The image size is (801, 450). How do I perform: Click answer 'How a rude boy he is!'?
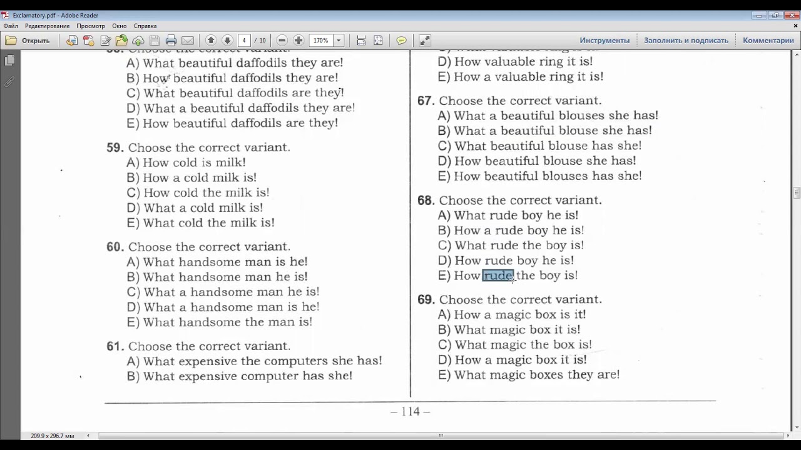click(x=511, y=231)
